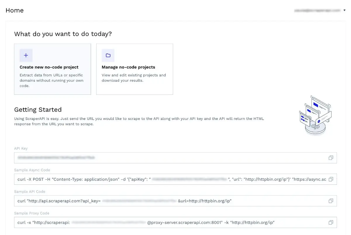
Task: Copy the API Key using the copy icon
Action: click(x=331, y=158)
